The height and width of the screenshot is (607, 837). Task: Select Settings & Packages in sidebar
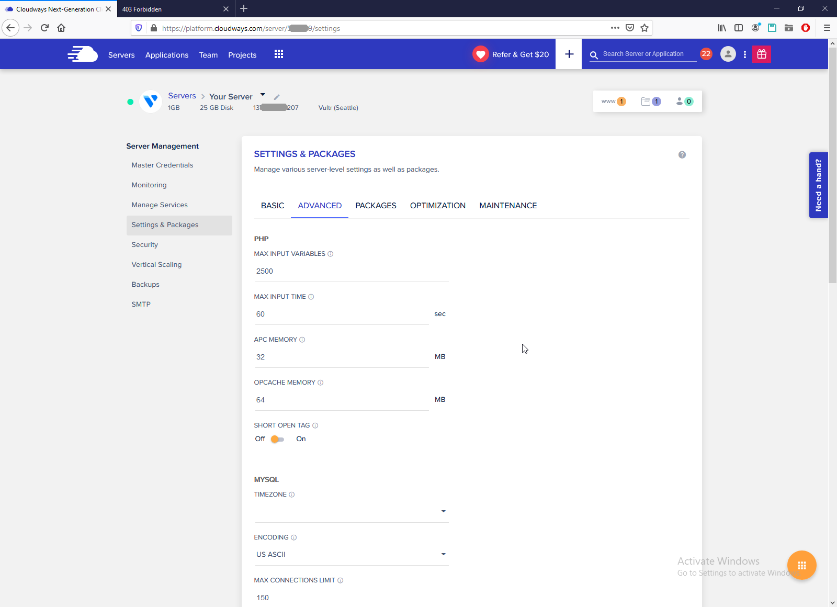coord(179,225)
